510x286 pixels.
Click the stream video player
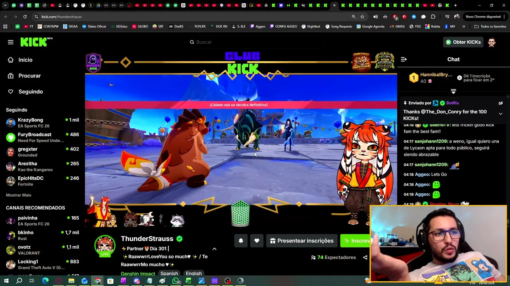click(241, 139)
